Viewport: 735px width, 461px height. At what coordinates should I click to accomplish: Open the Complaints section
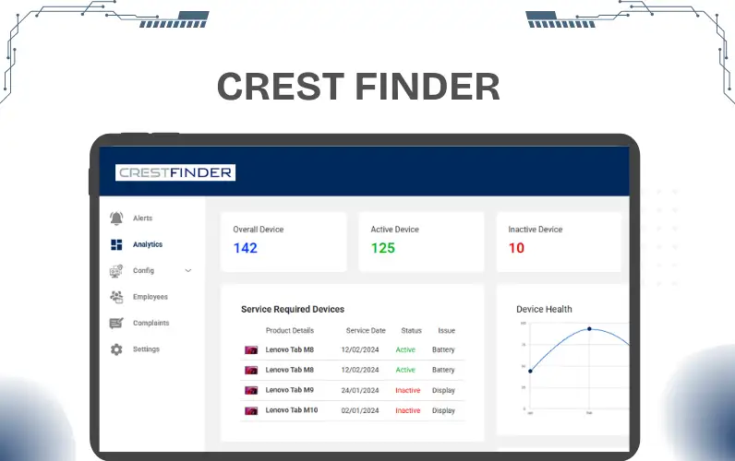pyautogui.click(x=151, y=323)
